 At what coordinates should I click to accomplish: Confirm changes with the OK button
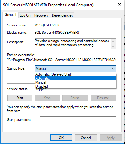(61, 138)
